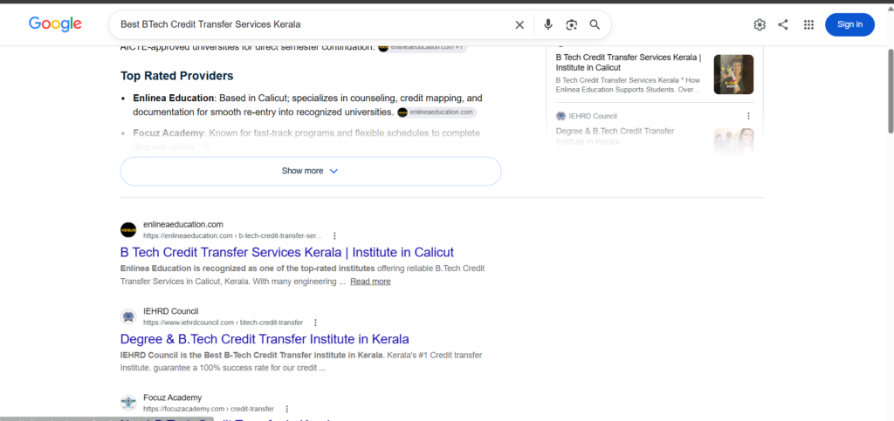The height and width of the screenshot is (421, 894).
Task: Click the Sign in button
Action: coord(849,24)
